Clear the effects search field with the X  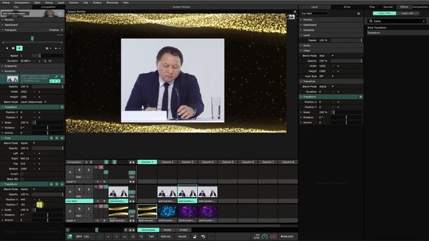(424, 21)
